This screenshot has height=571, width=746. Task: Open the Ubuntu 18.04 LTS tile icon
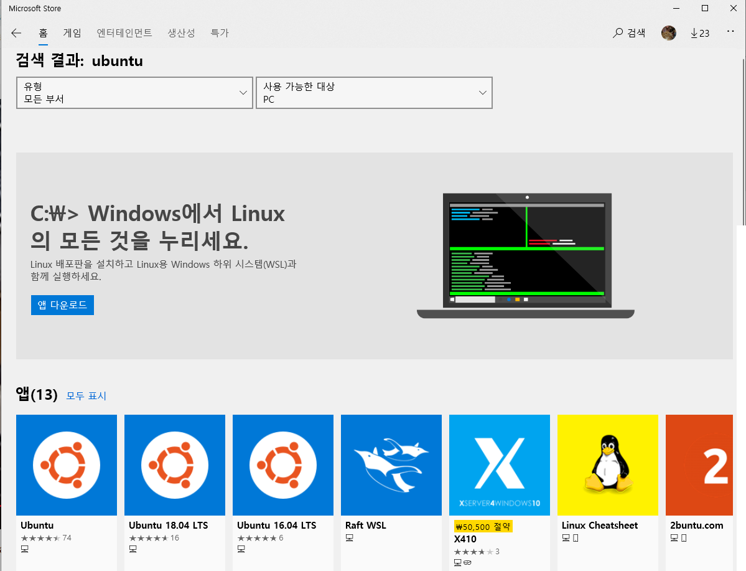click(x=175, y=465)
